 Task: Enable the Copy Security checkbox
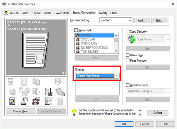(127, 32)
